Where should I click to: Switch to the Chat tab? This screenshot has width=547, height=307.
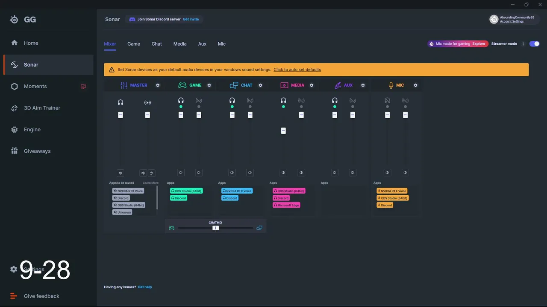[157, 44]
